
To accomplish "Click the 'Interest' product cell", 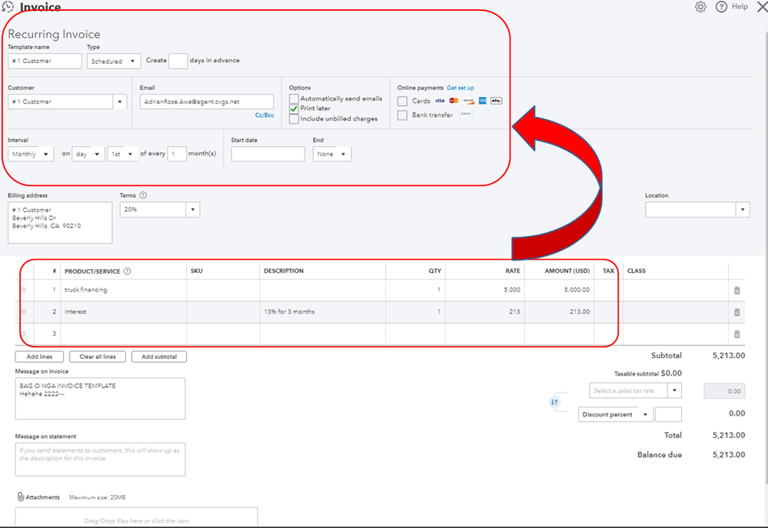I will point(124,312).
